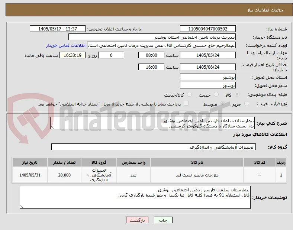Image resolution: width=293 pixels, height=230 pixels.
Task: Click the ردیف column header
Action: pyautogui.click(x=281, y=162)
